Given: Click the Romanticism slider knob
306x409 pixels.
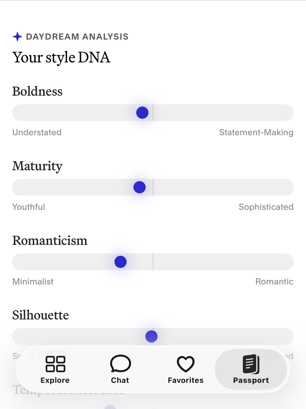Looking at the screenshot, I should tap(121, 262).
